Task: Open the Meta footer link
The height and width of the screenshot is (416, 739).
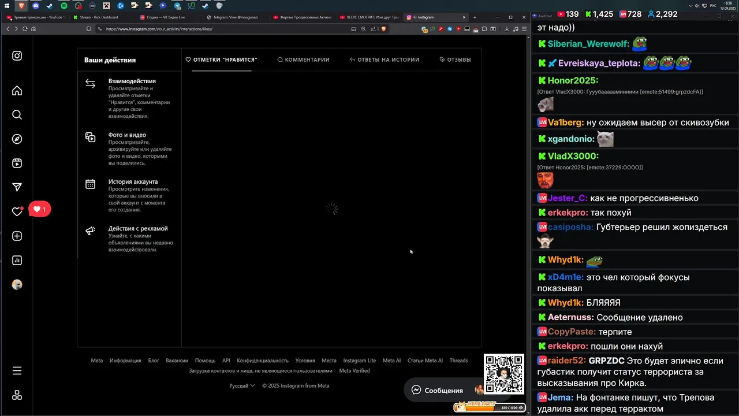Action: click(x=97, y=361)
